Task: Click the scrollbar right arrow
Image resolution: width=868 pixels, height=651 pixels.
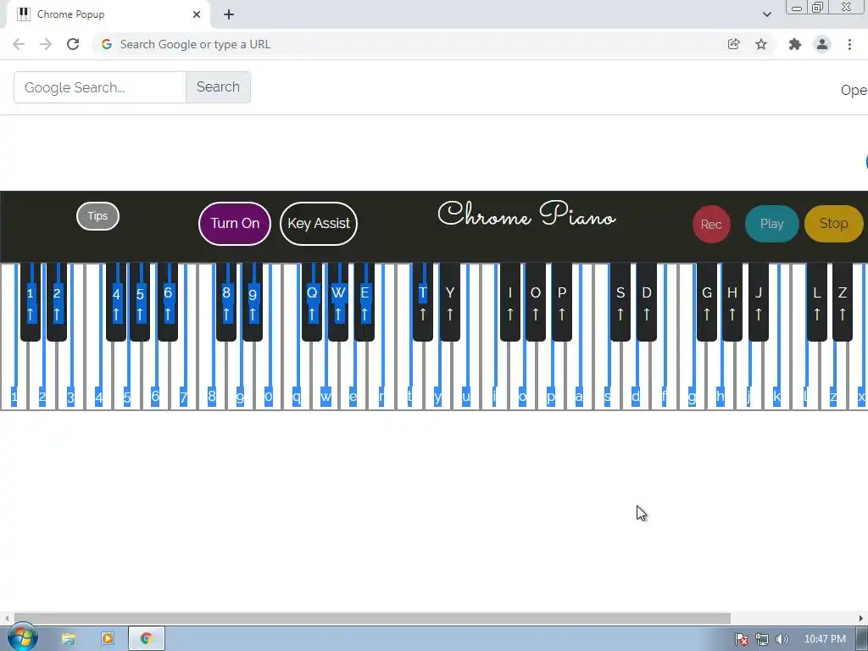Action: tap(861, 618)
